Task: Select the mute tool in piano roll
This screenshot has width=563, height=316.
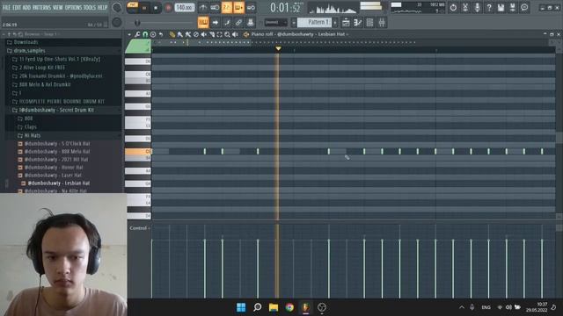Action: click(204, 34)
